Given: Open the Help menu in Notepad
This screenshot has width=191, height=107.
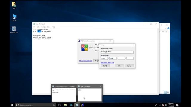Looking at the screenshot, I should [53, 27].
